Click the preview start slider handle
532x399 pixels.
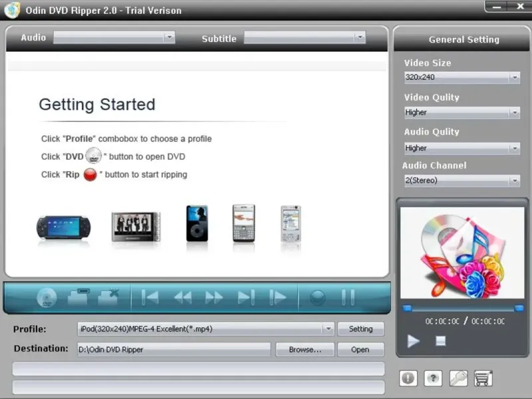tap(407, 308)
